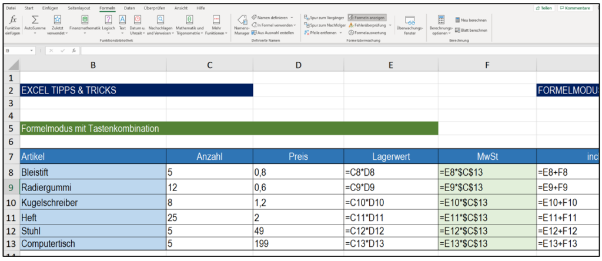Select the Kugelschreiber cell

pos(93,202)
